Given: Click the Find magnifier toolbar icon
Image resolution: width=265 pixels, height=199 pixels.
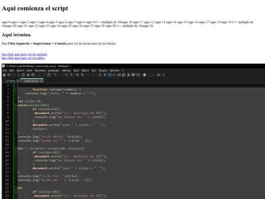Looking at the screenshot, I should click(x=66, y=75).
